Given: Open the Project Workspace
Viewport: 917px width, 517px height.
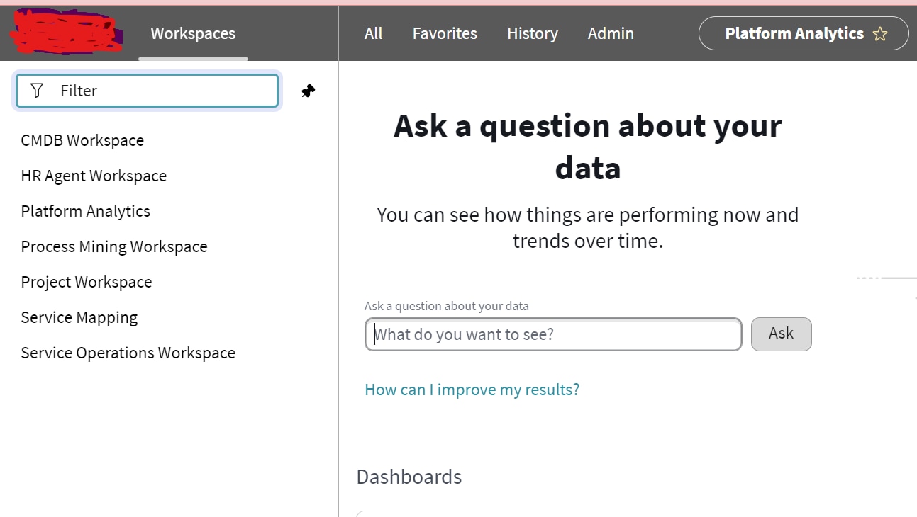Looking at the screenshot, I should tap(86, 281).
